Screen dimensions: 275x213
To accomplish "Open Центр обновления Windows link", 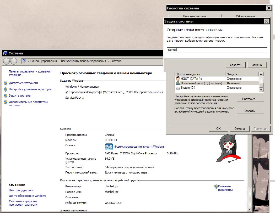I will (x=27, y=196).
